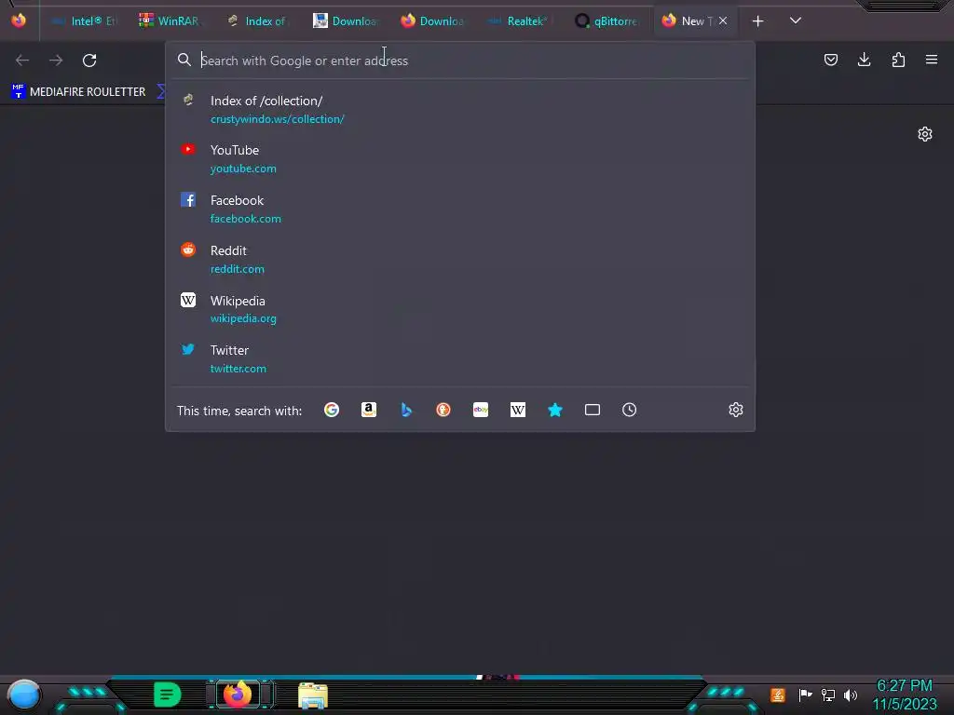Search in Bookmarks star icon
The height and width of the screenshot is (715, 954).
click(555, 410)
